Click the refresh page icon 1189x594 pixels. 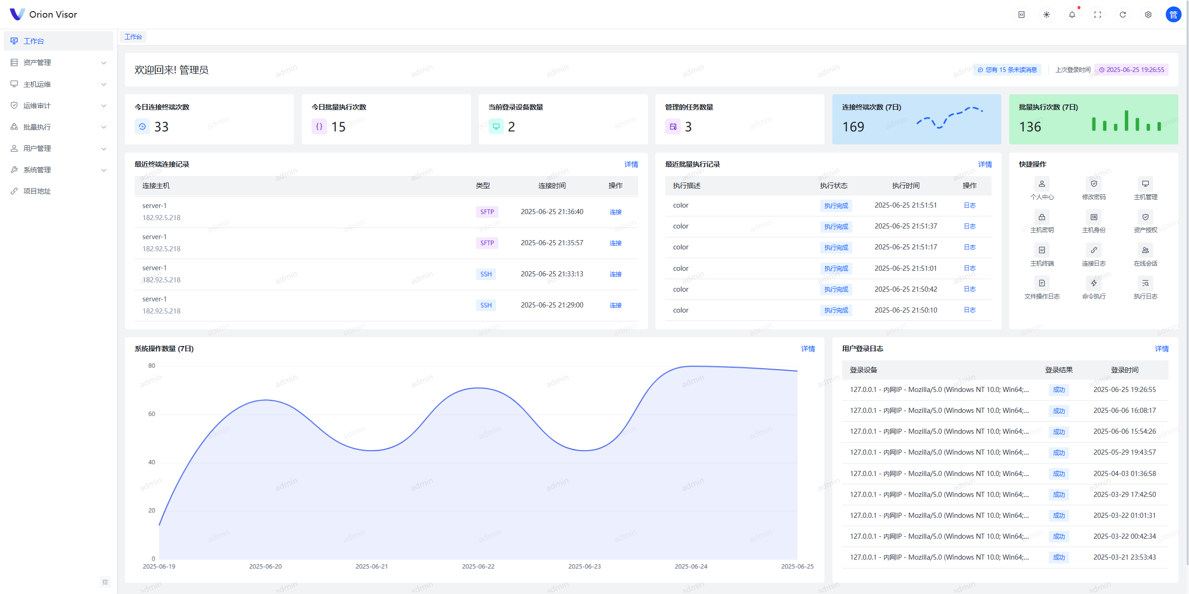(x=1123, y=15)
